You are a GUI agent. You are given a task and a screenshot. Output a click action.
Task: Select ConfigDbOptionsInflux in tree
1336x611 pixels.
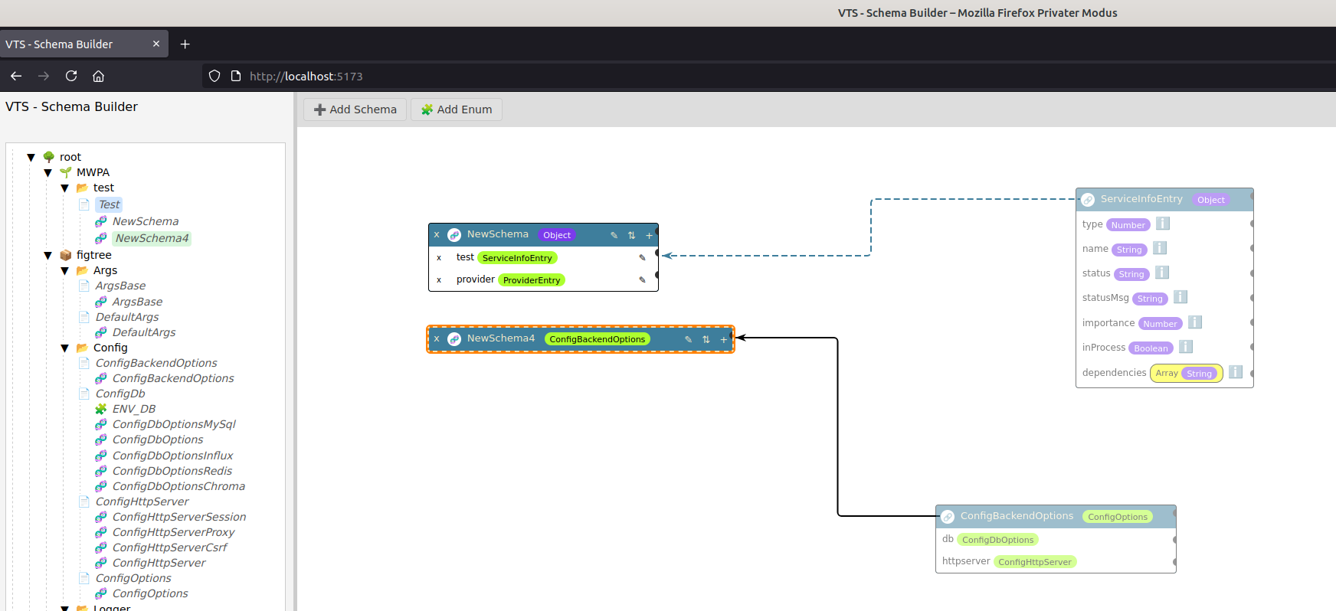click(172, 456)
